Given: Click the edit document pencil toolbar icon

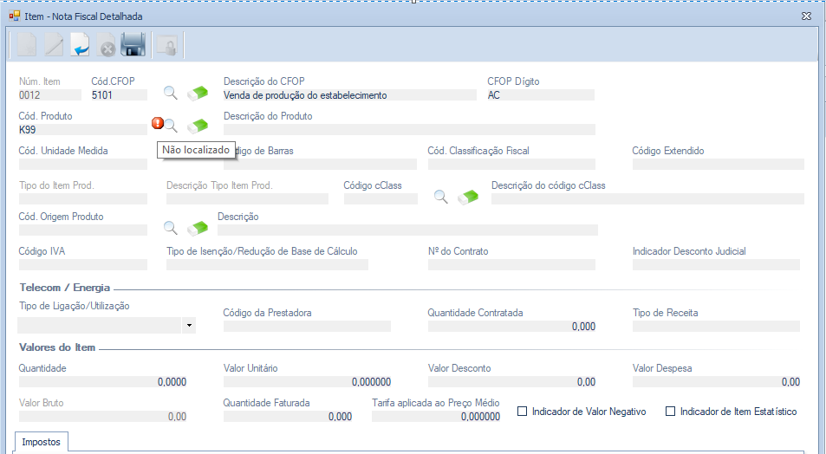Looking at the screenshot, I should click(54, 45).
